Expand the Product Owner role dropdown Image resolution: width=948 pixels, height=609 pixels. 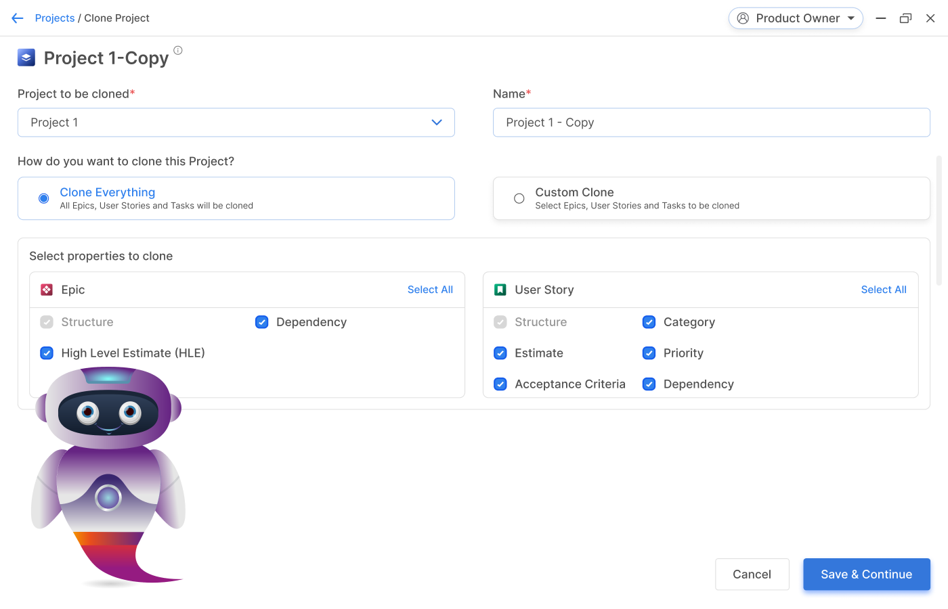(850, 18)
